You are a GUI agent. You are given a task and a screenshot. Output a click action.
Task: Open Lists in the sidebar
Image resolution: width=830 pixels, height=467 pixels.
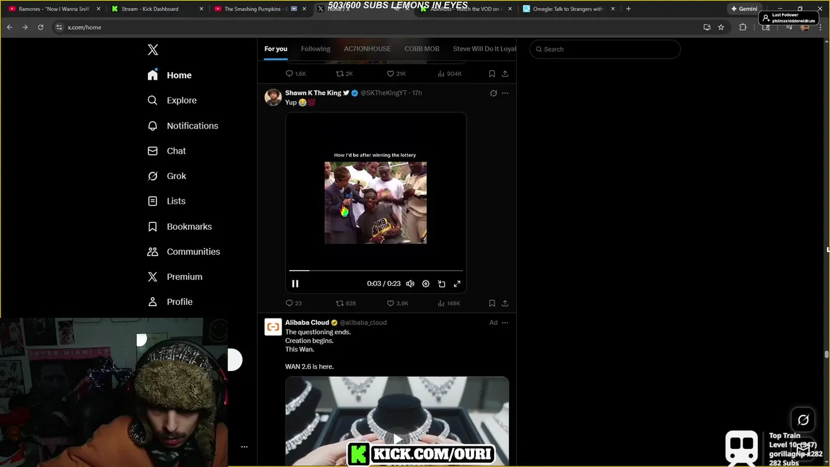(167, 201)
